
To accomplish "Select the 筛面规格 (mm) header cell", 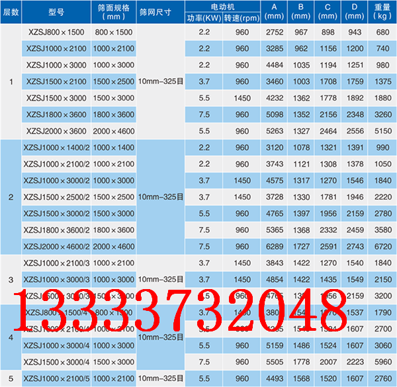I will (x=113, y=12).
